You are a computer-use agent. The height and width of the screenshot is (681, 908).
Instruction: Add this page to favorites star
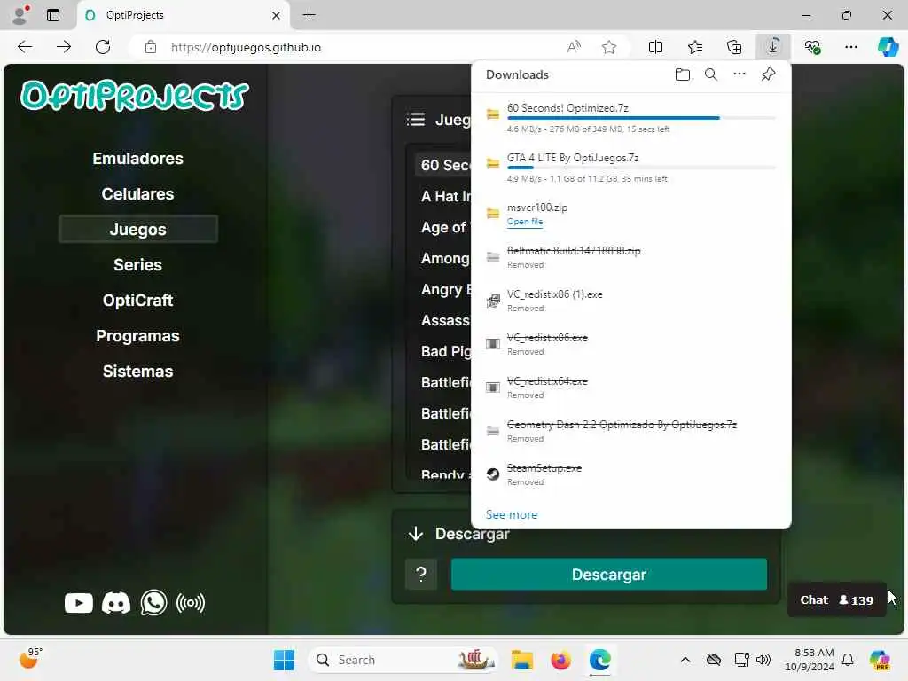608,47
